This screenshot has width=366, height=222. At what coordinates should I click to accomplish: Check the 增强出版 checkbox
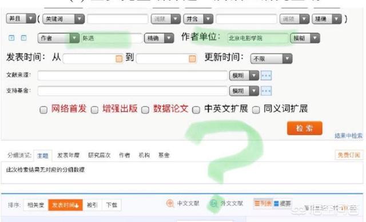coord(94,110)
